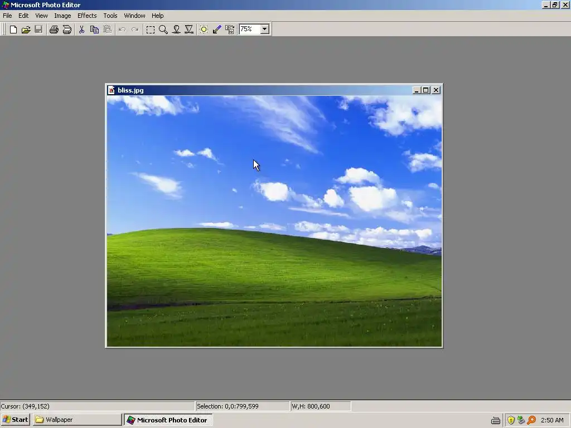Click the Save floppy disk icon
The width and height of the screenshot is (571, 428).
[x=38, y=30]
